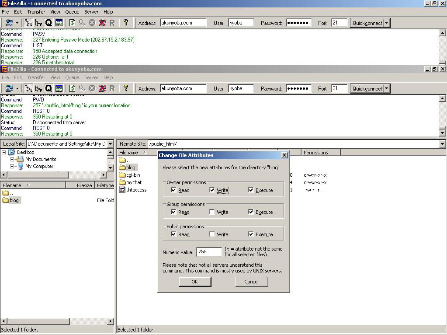
Task: Expand the My Documents tree node
Action: tap(12, 159)
